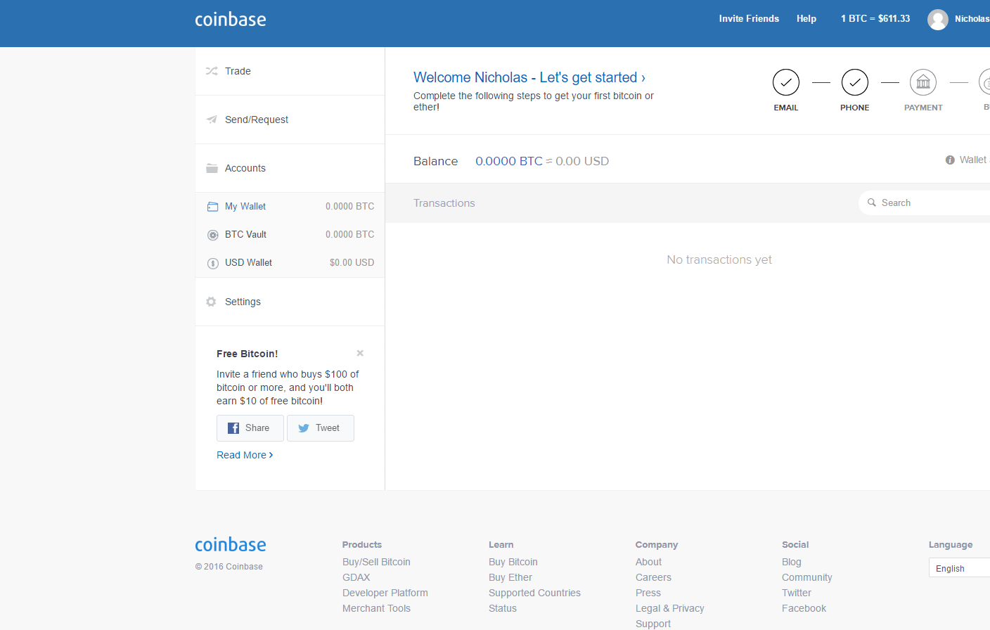Open Settings in sidebar
990x630 pixels.
(290, 302)
